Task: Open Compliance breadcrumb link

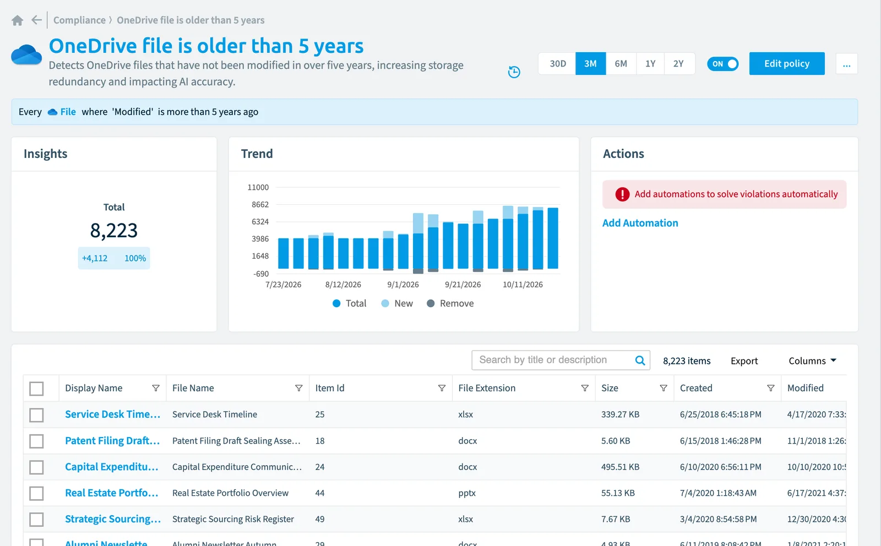Action: click(x=79, y=20)
